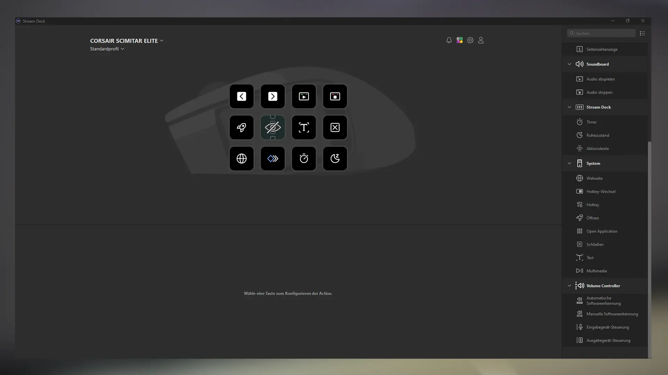
Task: Click the stop audio key in top row
Action: 335,97
